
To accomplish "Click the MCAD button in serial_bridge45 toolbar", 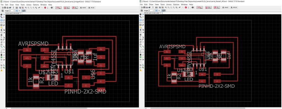I will click(x=91, y=7).
